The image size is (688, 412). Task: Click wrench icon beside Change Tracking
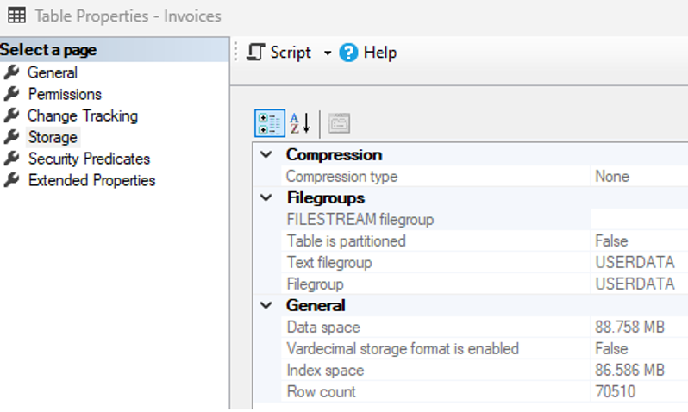point(12,115)
